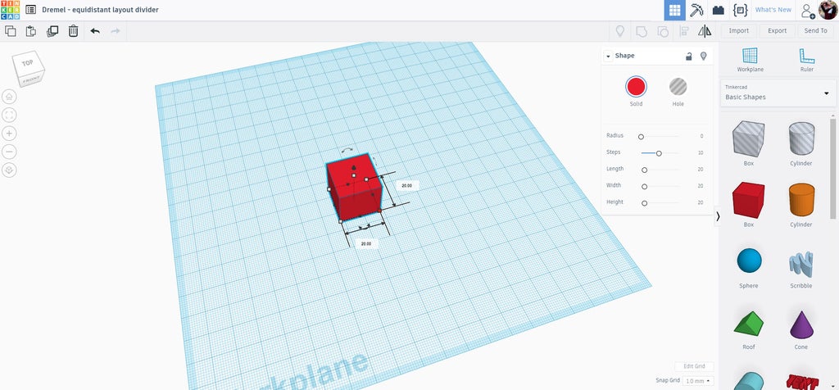839x390 pixels.
Task: Pick the striped hole Cylinder shape
Action: 801,138
